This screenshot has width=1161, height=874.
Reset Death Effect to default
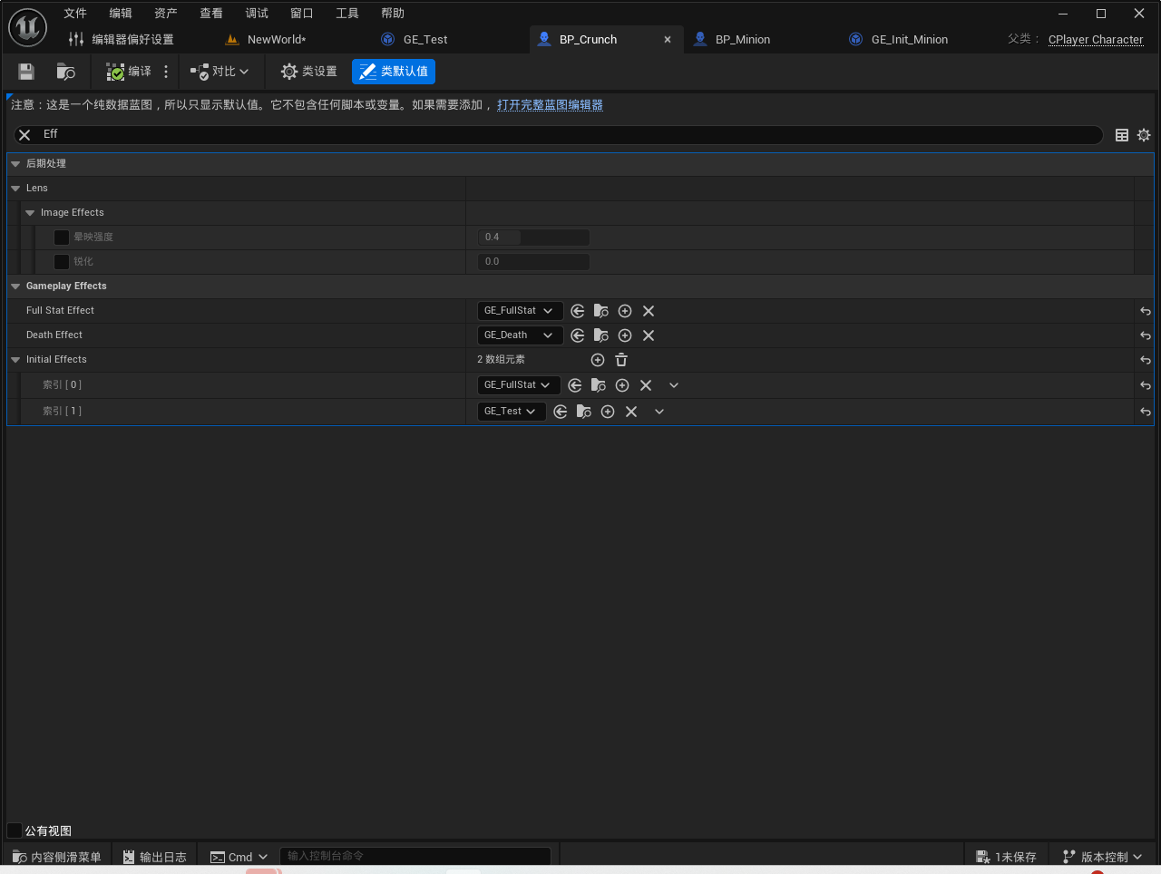[1146, 335]
